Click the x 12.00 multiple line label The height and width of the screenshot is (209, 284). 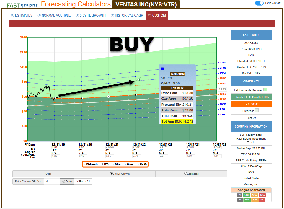point(222,99)
